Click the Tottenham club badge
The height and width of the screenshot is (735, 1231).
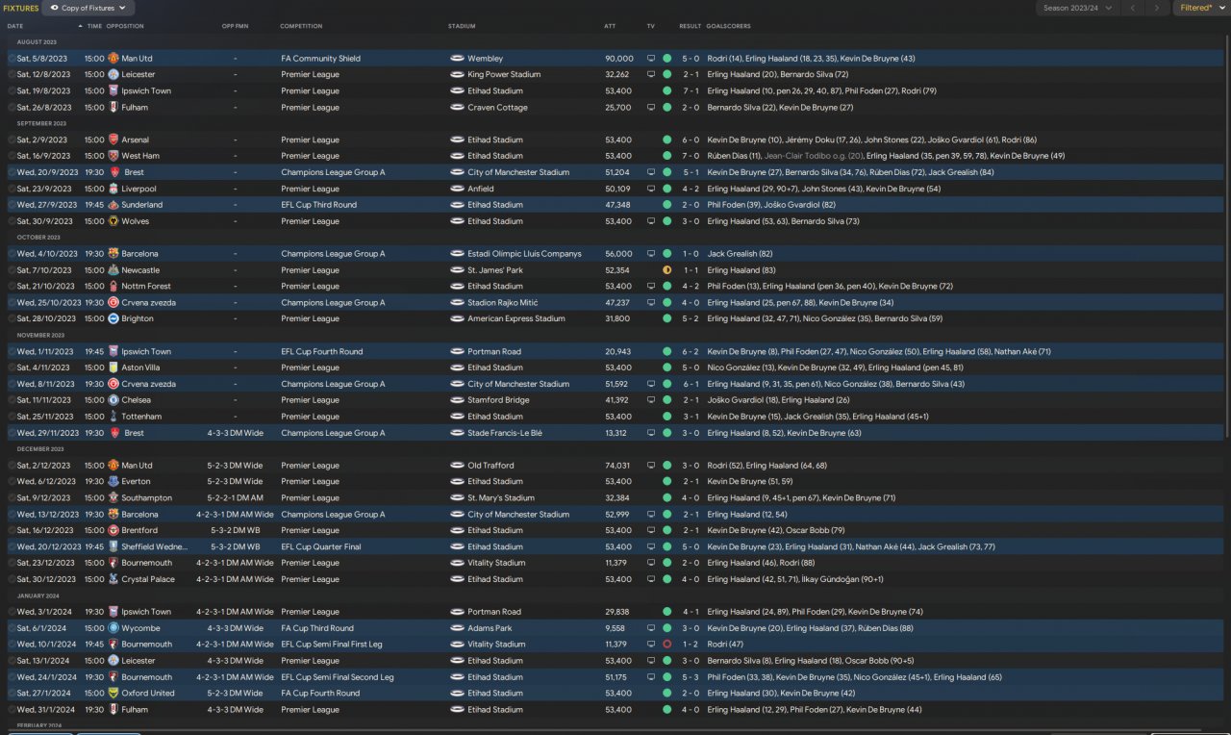point(113,417)
